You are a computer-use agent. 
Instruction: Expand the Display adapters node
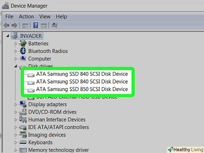16,105
